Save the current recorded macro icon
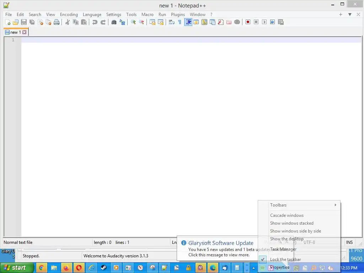364x273 pixels. pyautogui.click(x=281, y=22)
